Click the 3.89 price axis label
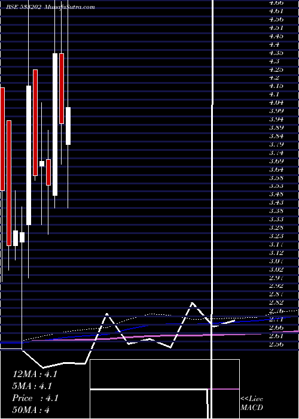This screenshot has height=419, width=299. tap(276, 127)
